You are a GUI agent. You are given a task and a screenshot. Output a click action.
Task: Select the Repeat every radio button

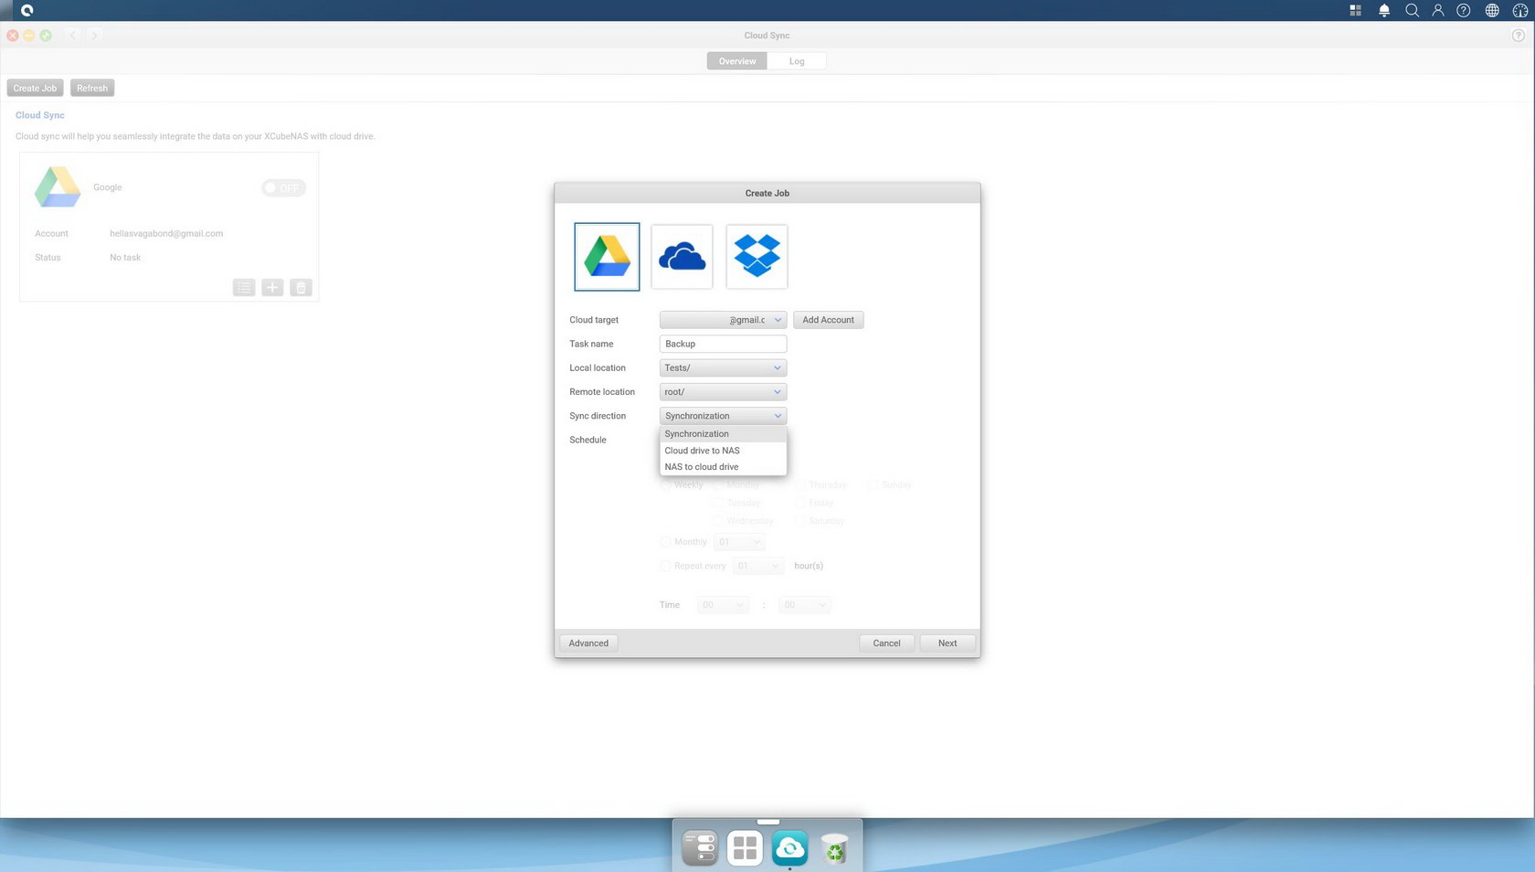click(x=665, y=566)
